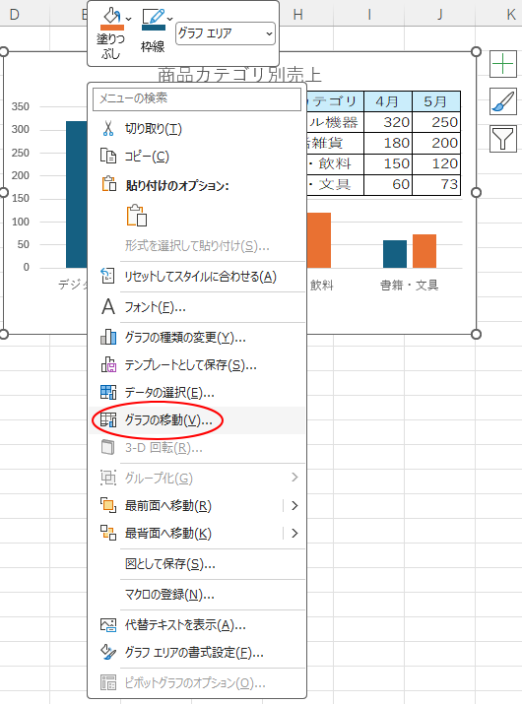Click the send-to-back icon
The image size is (522, 704).
107,533
